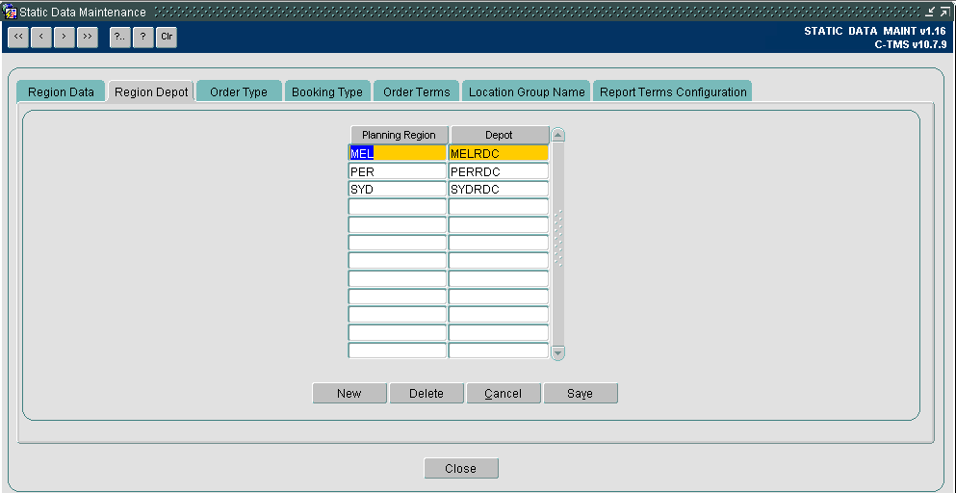The image size is (956, 493).
Task: Go to first record with << button
Action: coord(17,38)
